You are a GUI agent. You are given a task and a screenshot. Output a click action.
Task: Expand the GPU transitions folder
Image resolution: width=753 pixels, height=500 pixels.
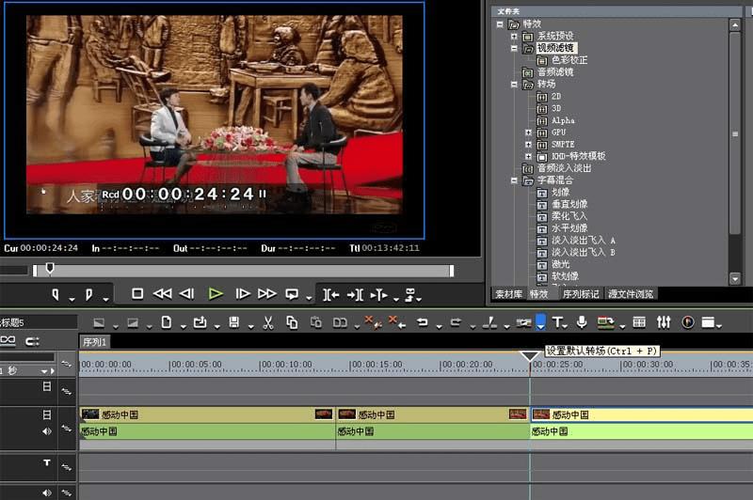click(x=530, y=133)
